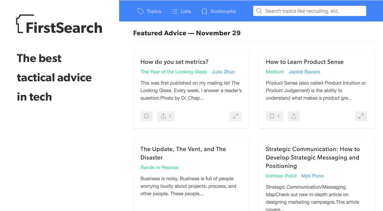383x211 pixels.
Task: View author Julie Zhuo's advice
Action: 223,72
